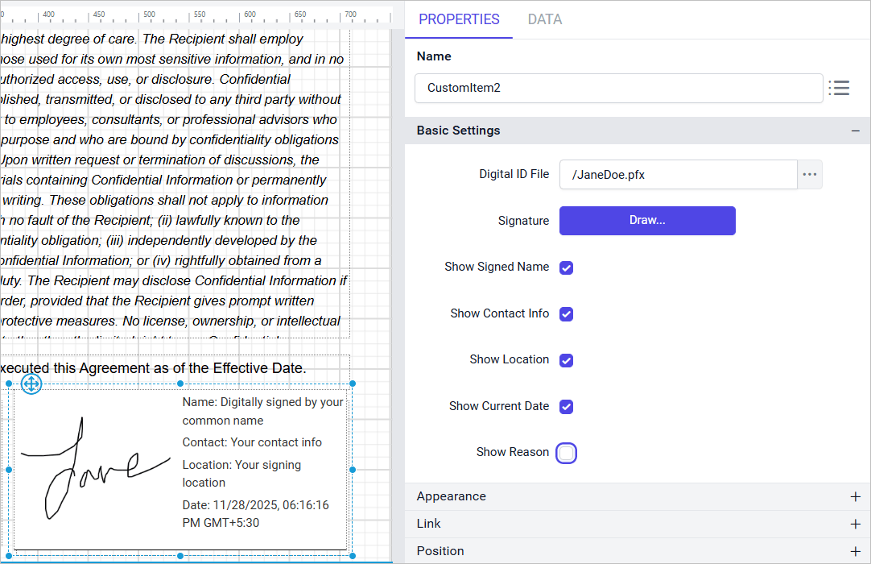The image size is (871, 564).
Task: Select the 'executed this Agreement' text line
Action: pyautogui.click(x=153, y=368)
